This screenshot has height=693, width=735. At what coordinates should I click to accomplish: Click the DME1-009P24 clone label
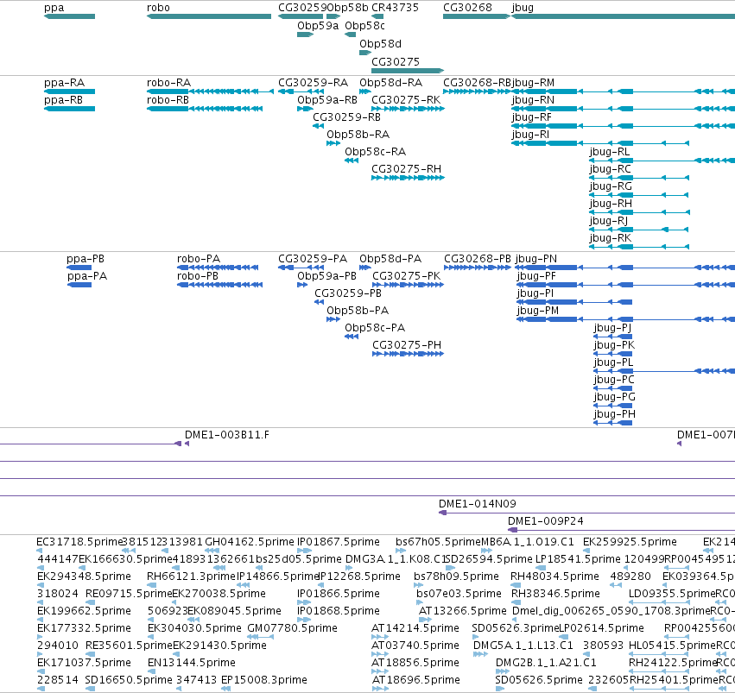pos(546,521)
